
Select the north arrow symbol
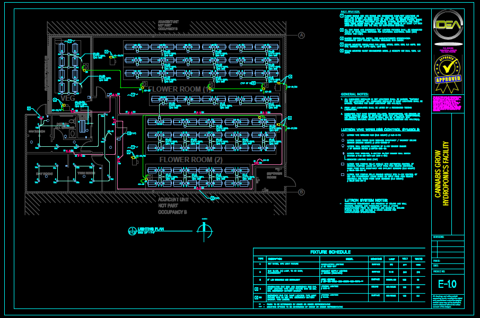click(204, 228)
